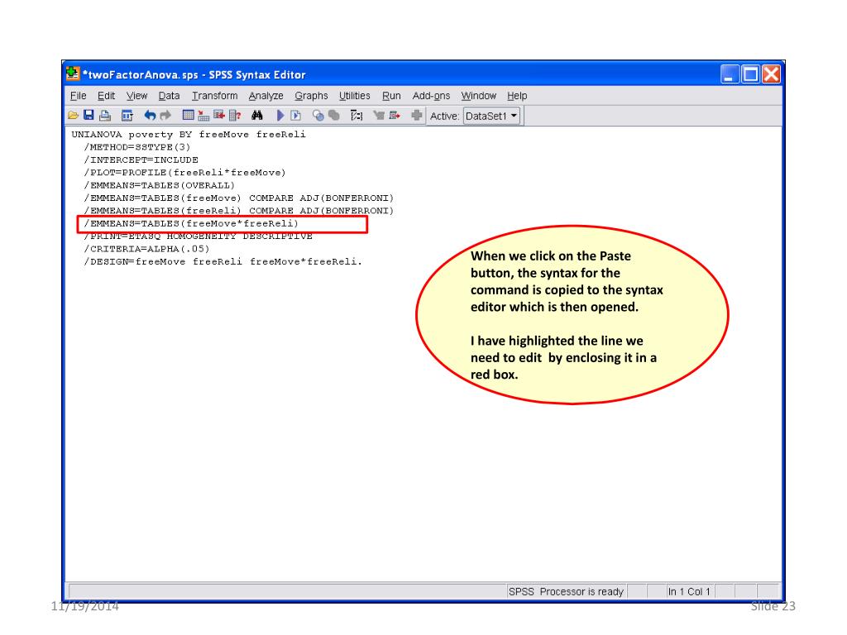Viewport: 847px width, 635px height.
Task: Click the gray plus icon in toolbar
Action: tap(417, 116)
